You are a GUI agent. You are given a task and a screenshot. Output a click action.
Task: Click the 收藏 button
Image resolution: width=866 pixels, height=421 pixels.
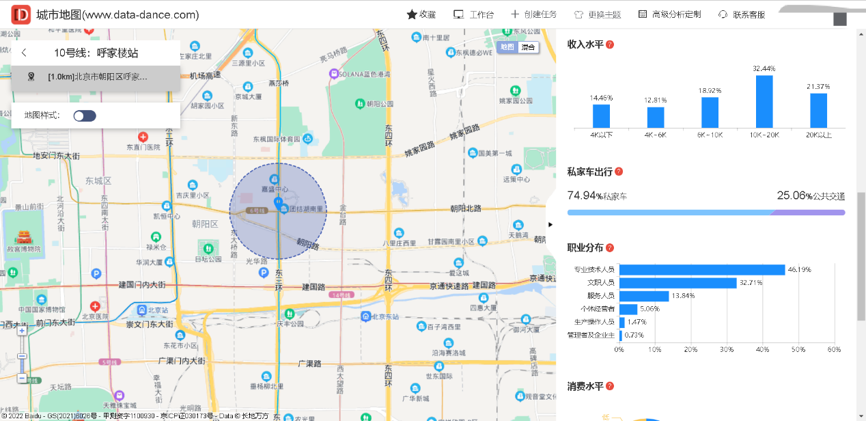coord(421,14)
